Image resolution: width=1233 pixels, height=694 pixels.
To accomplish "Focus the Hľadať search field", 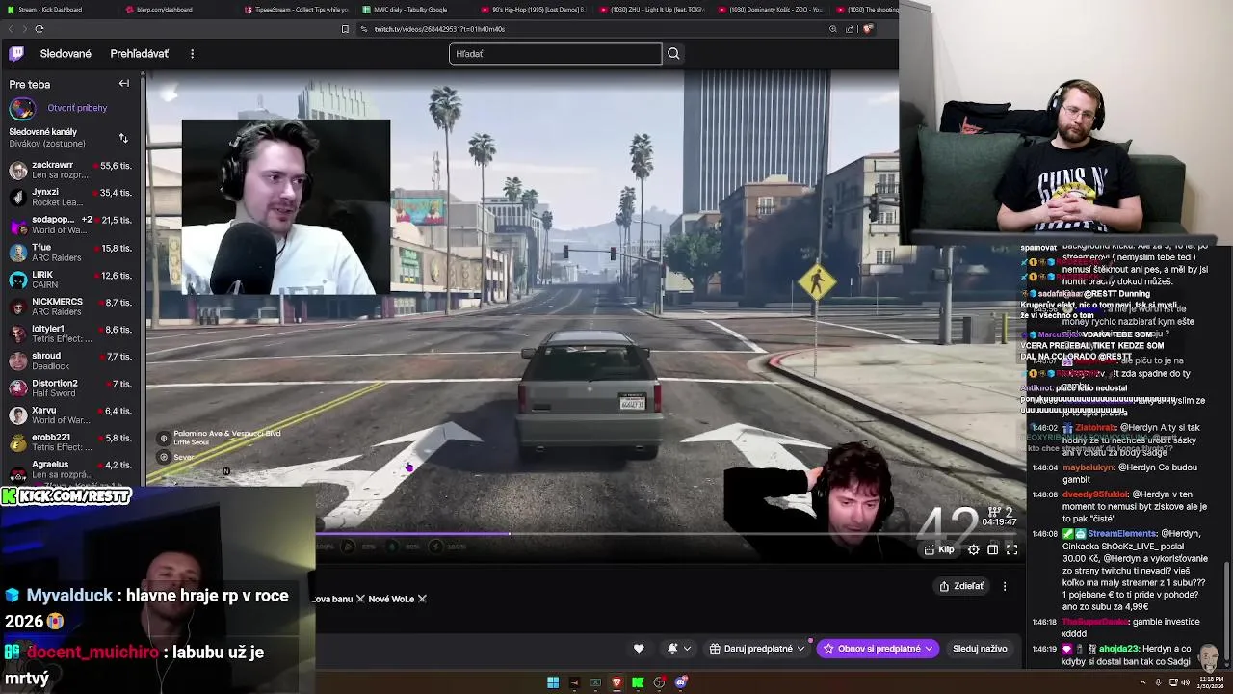I will pyautogui.click(x=555, y=53).
